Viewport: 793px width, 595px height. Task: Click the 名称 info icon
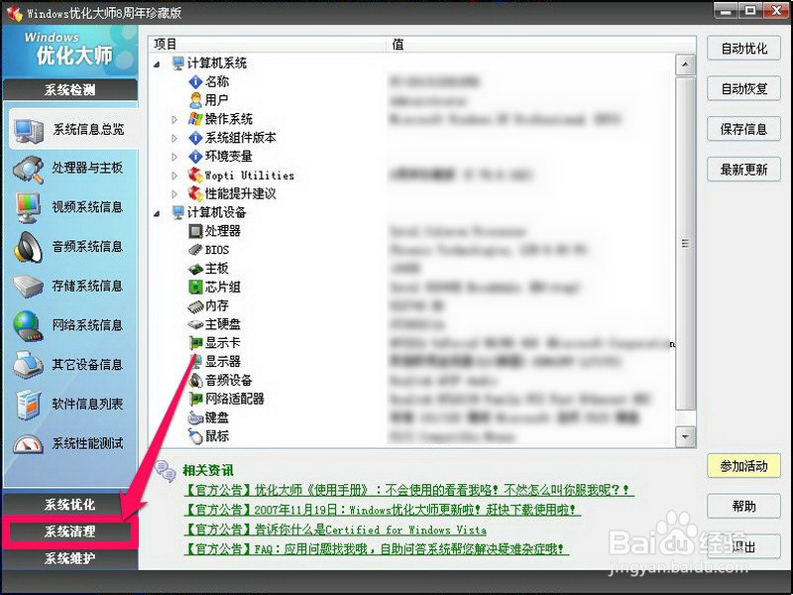195,81
